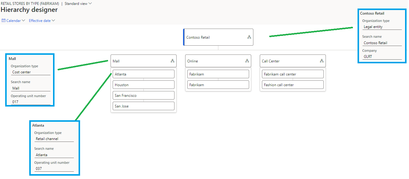409x179 pixels.
Task: Select the Online node
Action: (x=218, y=61)
